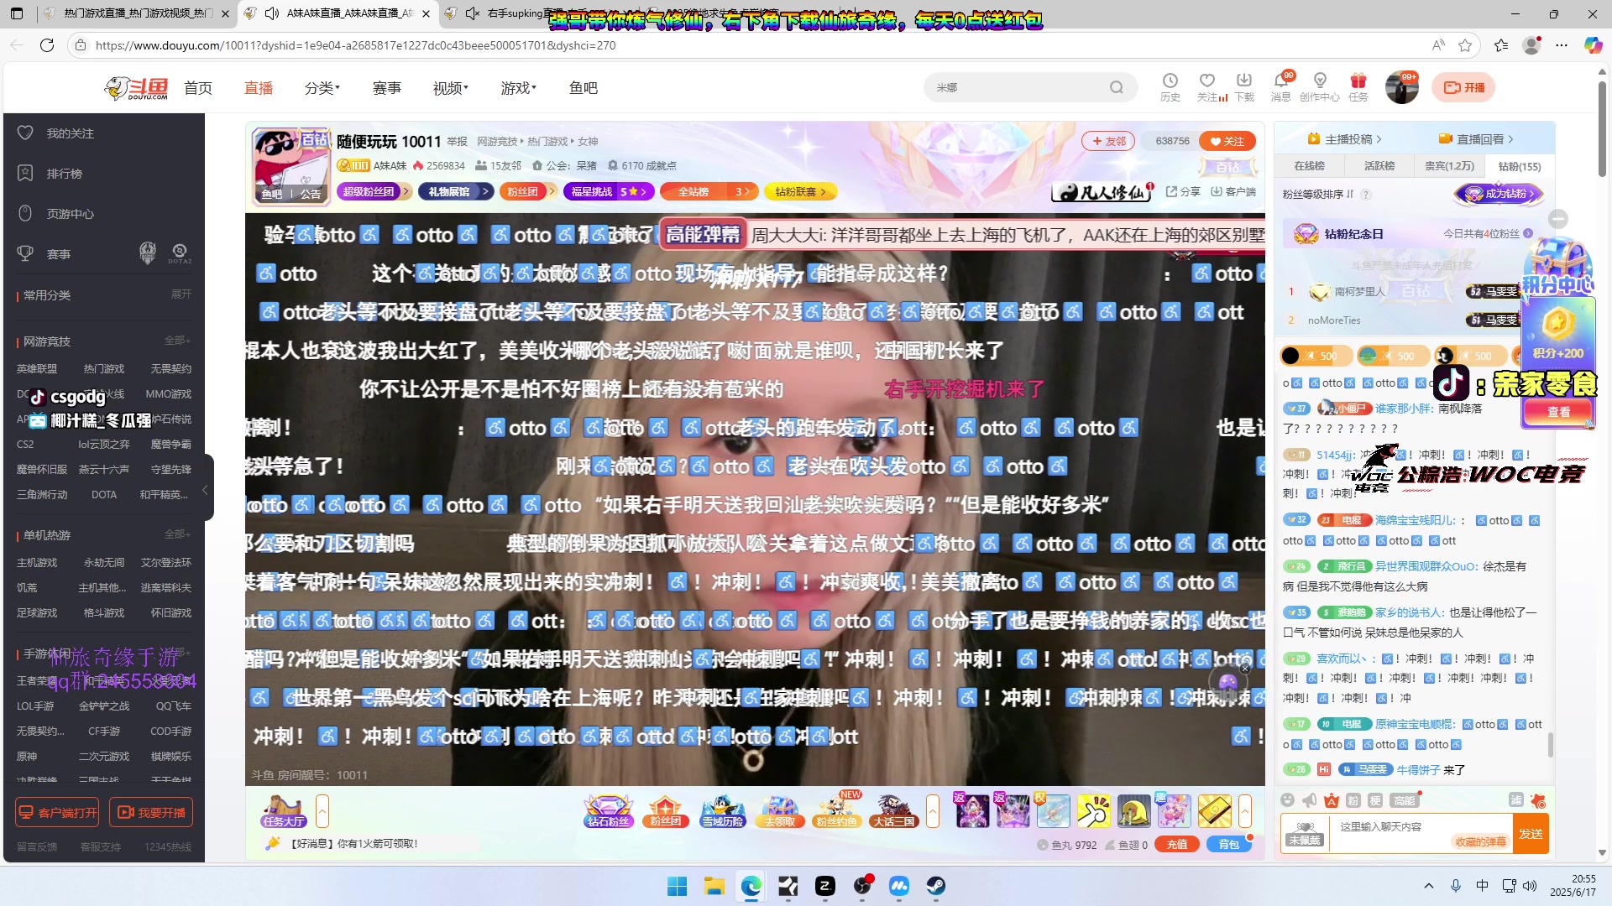Viewport: 1612px width, 906px height.
Task: Open 大话三国 game icon
Action: click(893, 811)
